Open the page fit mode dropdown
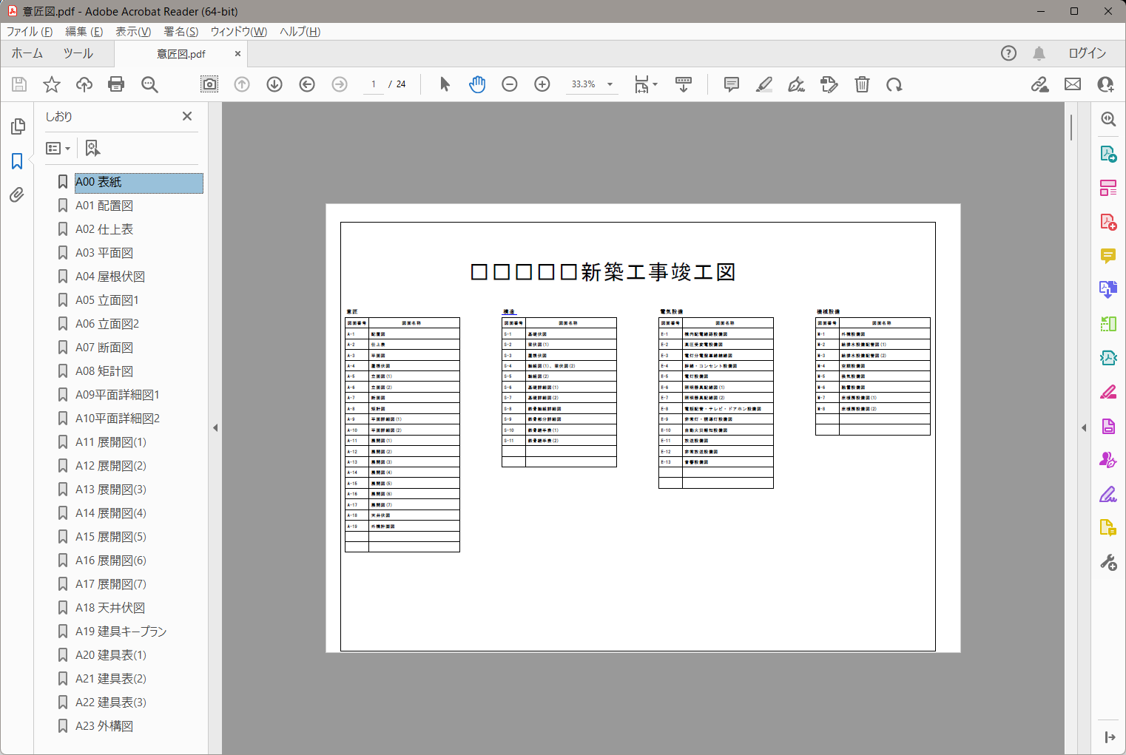Screen dimensions: 1126x755 click(x=644, y=84)
